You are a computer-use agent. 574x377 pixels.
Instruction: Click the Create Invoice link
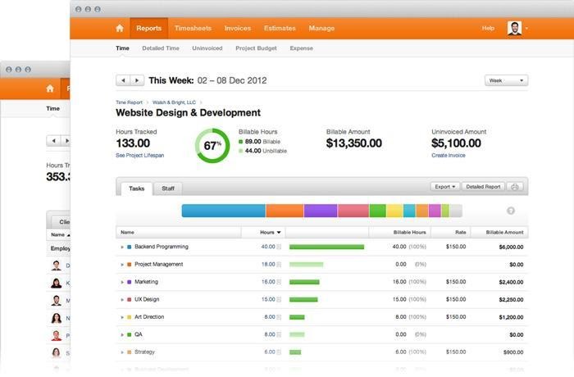coord(449,156)
